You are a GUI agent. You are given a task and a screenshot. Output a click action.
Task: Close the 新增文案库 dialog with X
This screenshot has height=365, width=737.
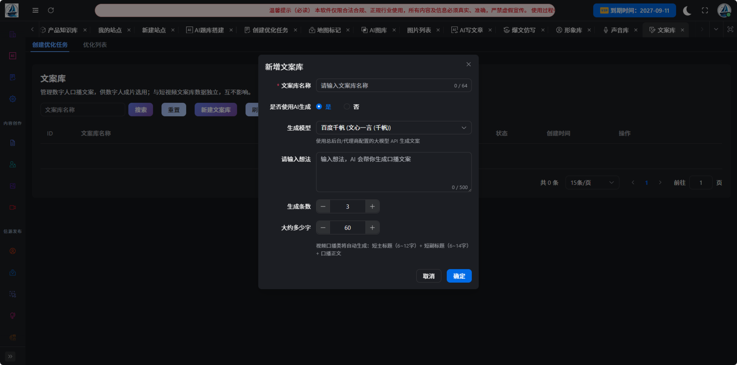468,64
